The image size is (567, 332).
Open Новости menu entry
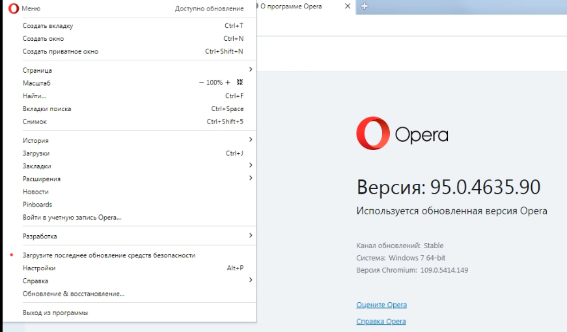tap(130, 192)
